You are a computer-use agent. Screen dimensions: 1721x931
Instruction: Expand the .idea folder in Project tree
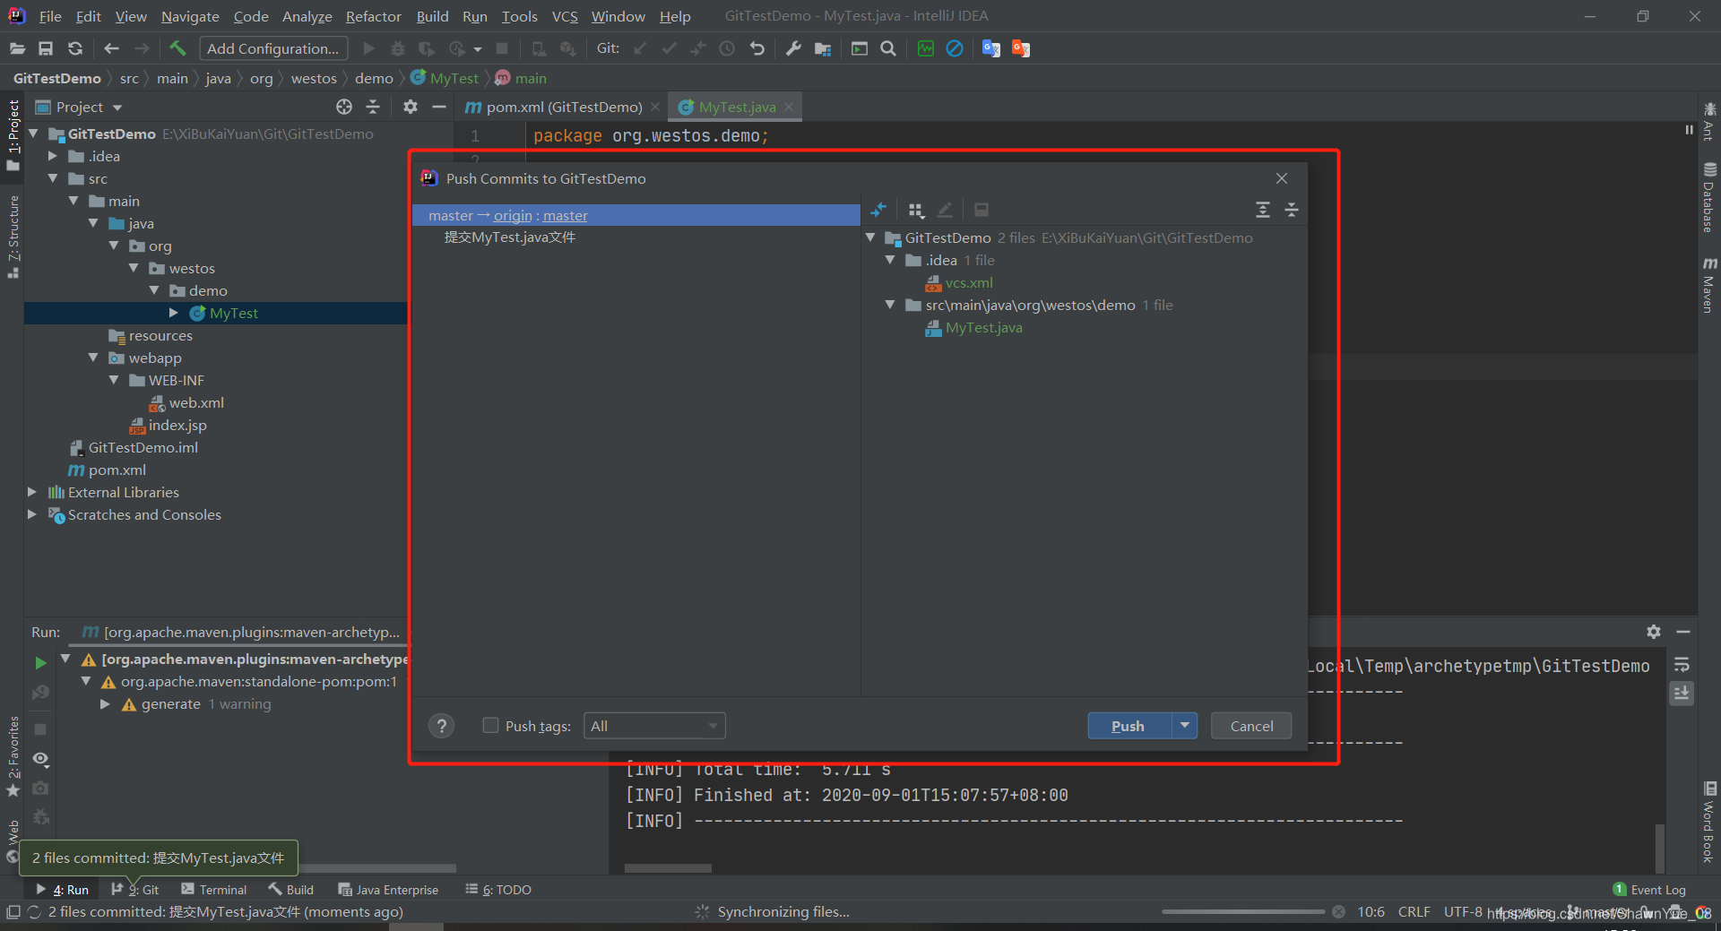pyautogui.click(x=53, y=156)
